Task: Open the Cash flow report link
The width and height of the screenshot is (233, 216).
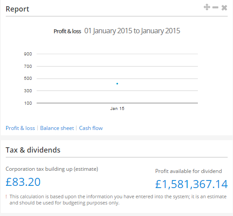Action: tap(91, 128)
